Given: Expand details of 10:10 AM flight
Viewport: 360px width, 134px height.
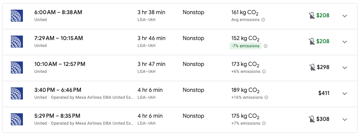Looking at the screenshot, I should point(345,68).
